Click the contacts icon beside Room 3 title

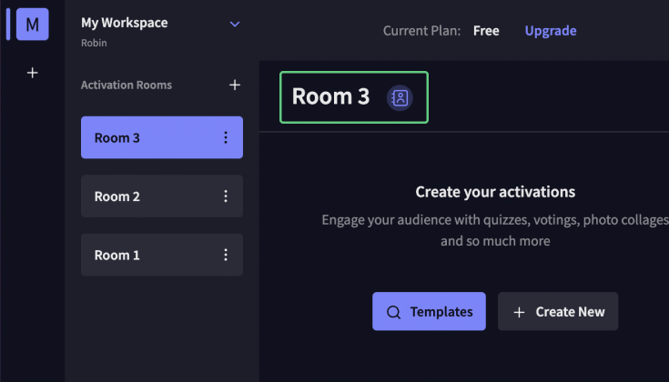click(400, 97)
